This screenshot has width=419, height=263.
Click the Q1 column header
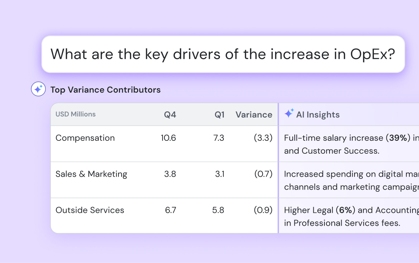coord(220,115)
